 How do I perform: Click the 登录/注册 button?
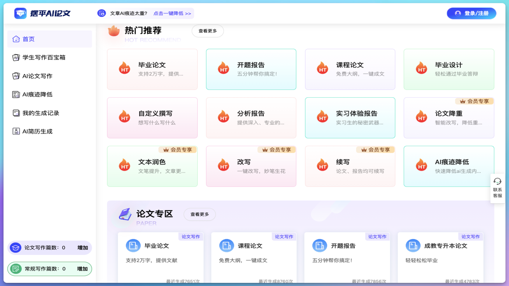(x=471, y=13)
